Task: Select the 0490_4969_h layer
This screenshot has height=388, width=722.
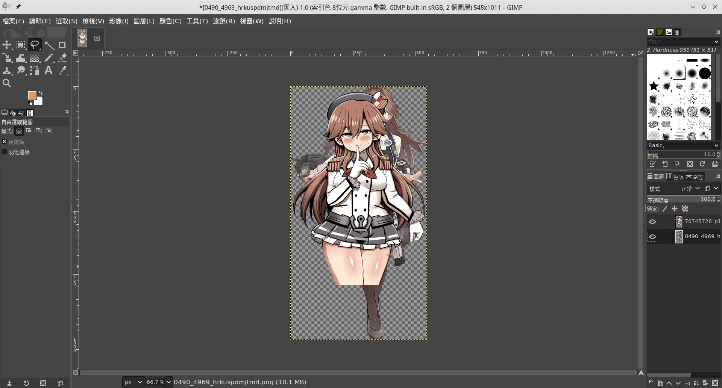Action: pos(702,236)
